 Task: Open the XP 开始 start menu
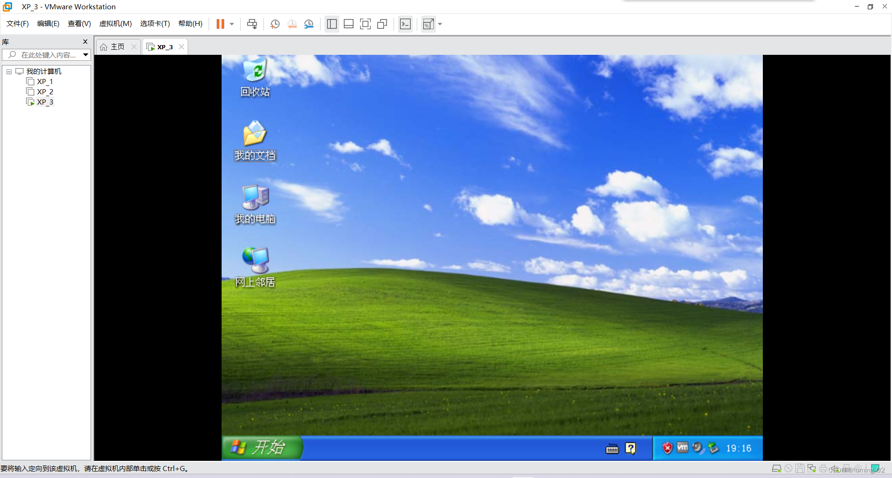[262, 448]
